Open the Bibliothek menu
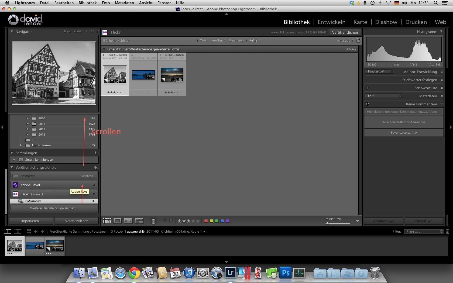The width and height of the screenshot is (453, 283). (88, 3)
